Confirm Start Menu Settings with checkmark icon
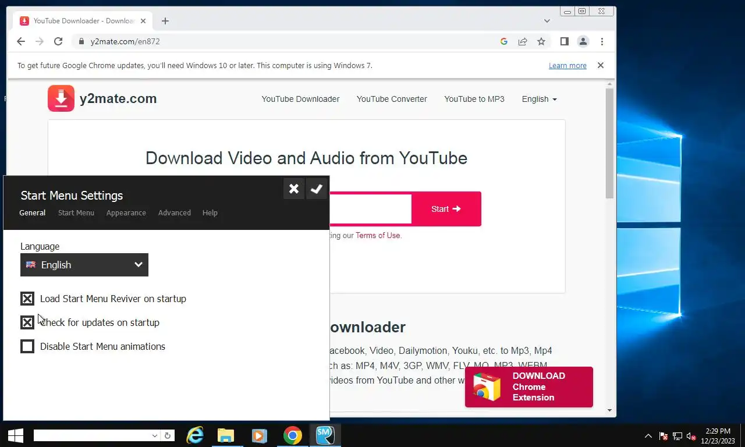Viewport: 745px width, 447px height. coord(317,189)
